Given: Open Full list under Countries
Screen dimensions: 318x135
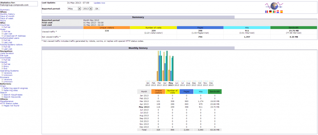Looking at the screenshot, I should pos(7,27).
